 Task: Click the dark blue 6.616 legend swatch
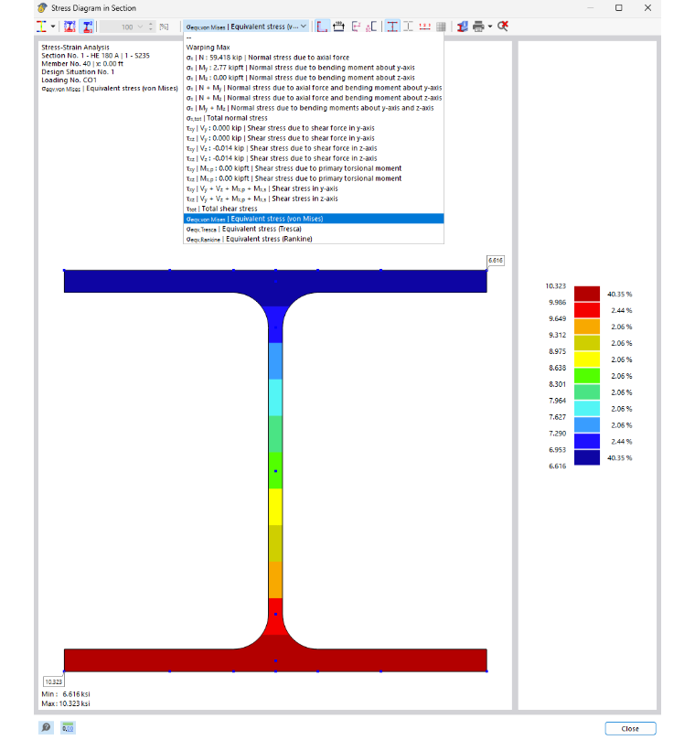coord(587,457)
